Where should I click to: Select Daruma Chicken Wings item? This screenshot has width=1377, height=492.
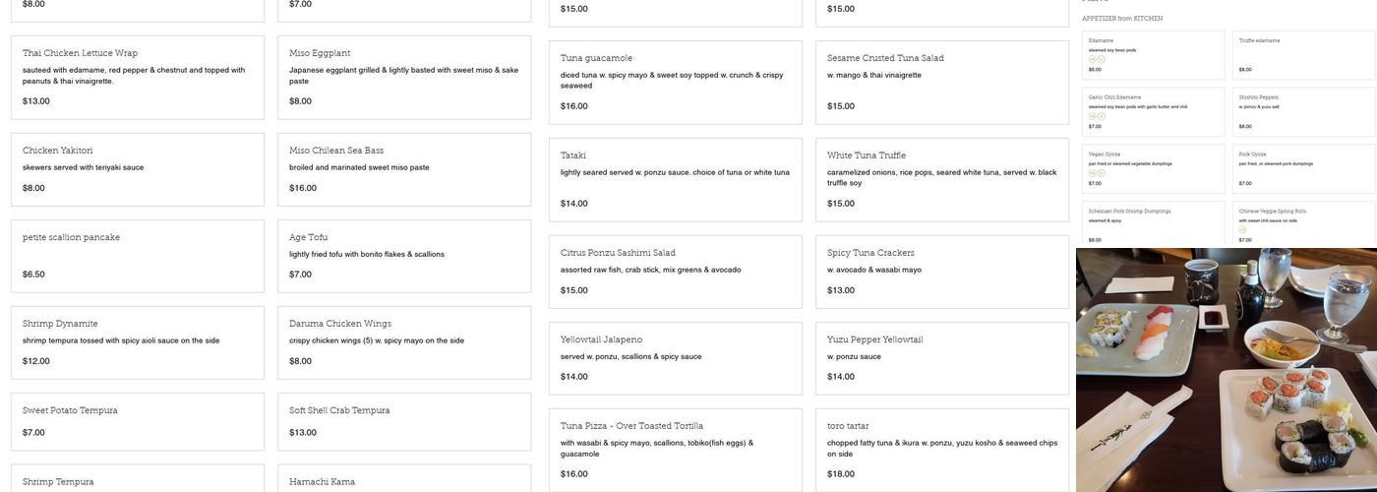[x=404, y=342]
